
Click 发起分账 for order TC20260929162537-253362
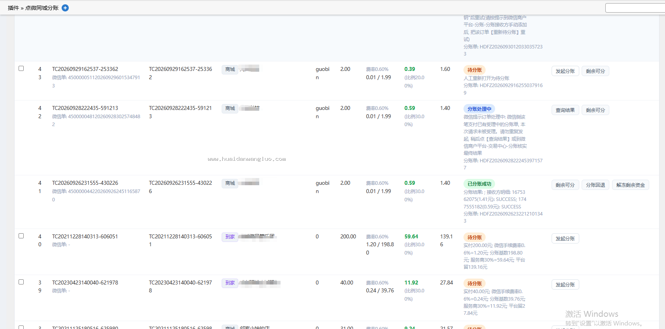click(565, 71)
